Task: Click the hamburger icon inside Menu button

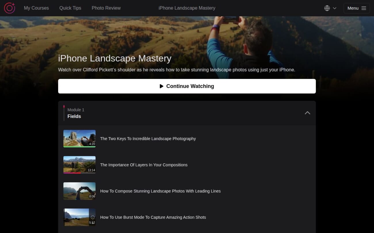Action: [363, 8]
